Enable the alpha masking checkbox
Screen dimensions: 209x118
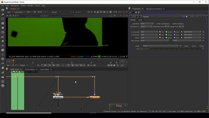[x=171, y=24]
